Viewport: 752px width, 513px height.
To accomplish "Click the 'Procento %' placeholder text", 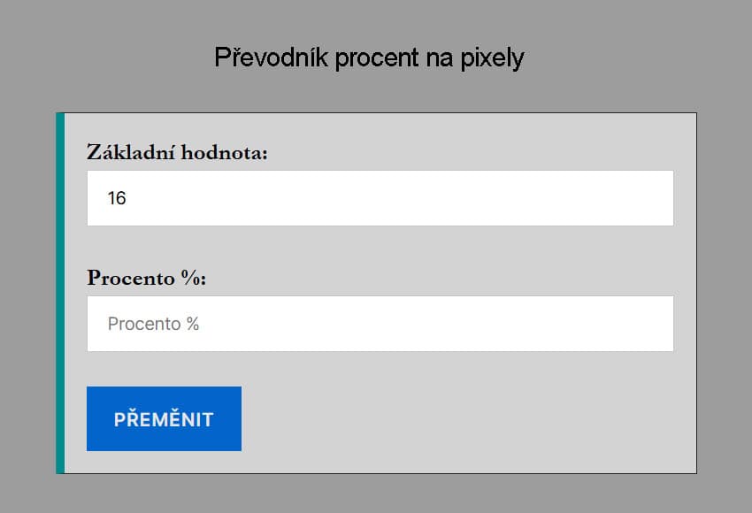I will 153,324.
